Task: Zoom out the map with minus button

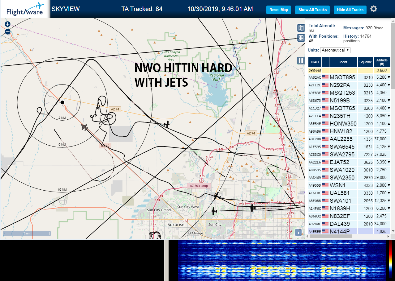Action: (x=8, y=31)
